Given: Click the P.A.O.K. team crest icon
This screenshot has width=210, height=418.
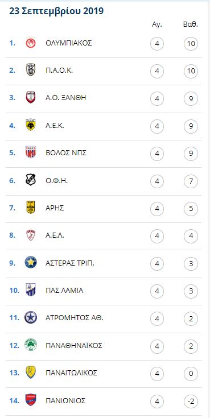Looking at the screenshot, I should (31, 71).
